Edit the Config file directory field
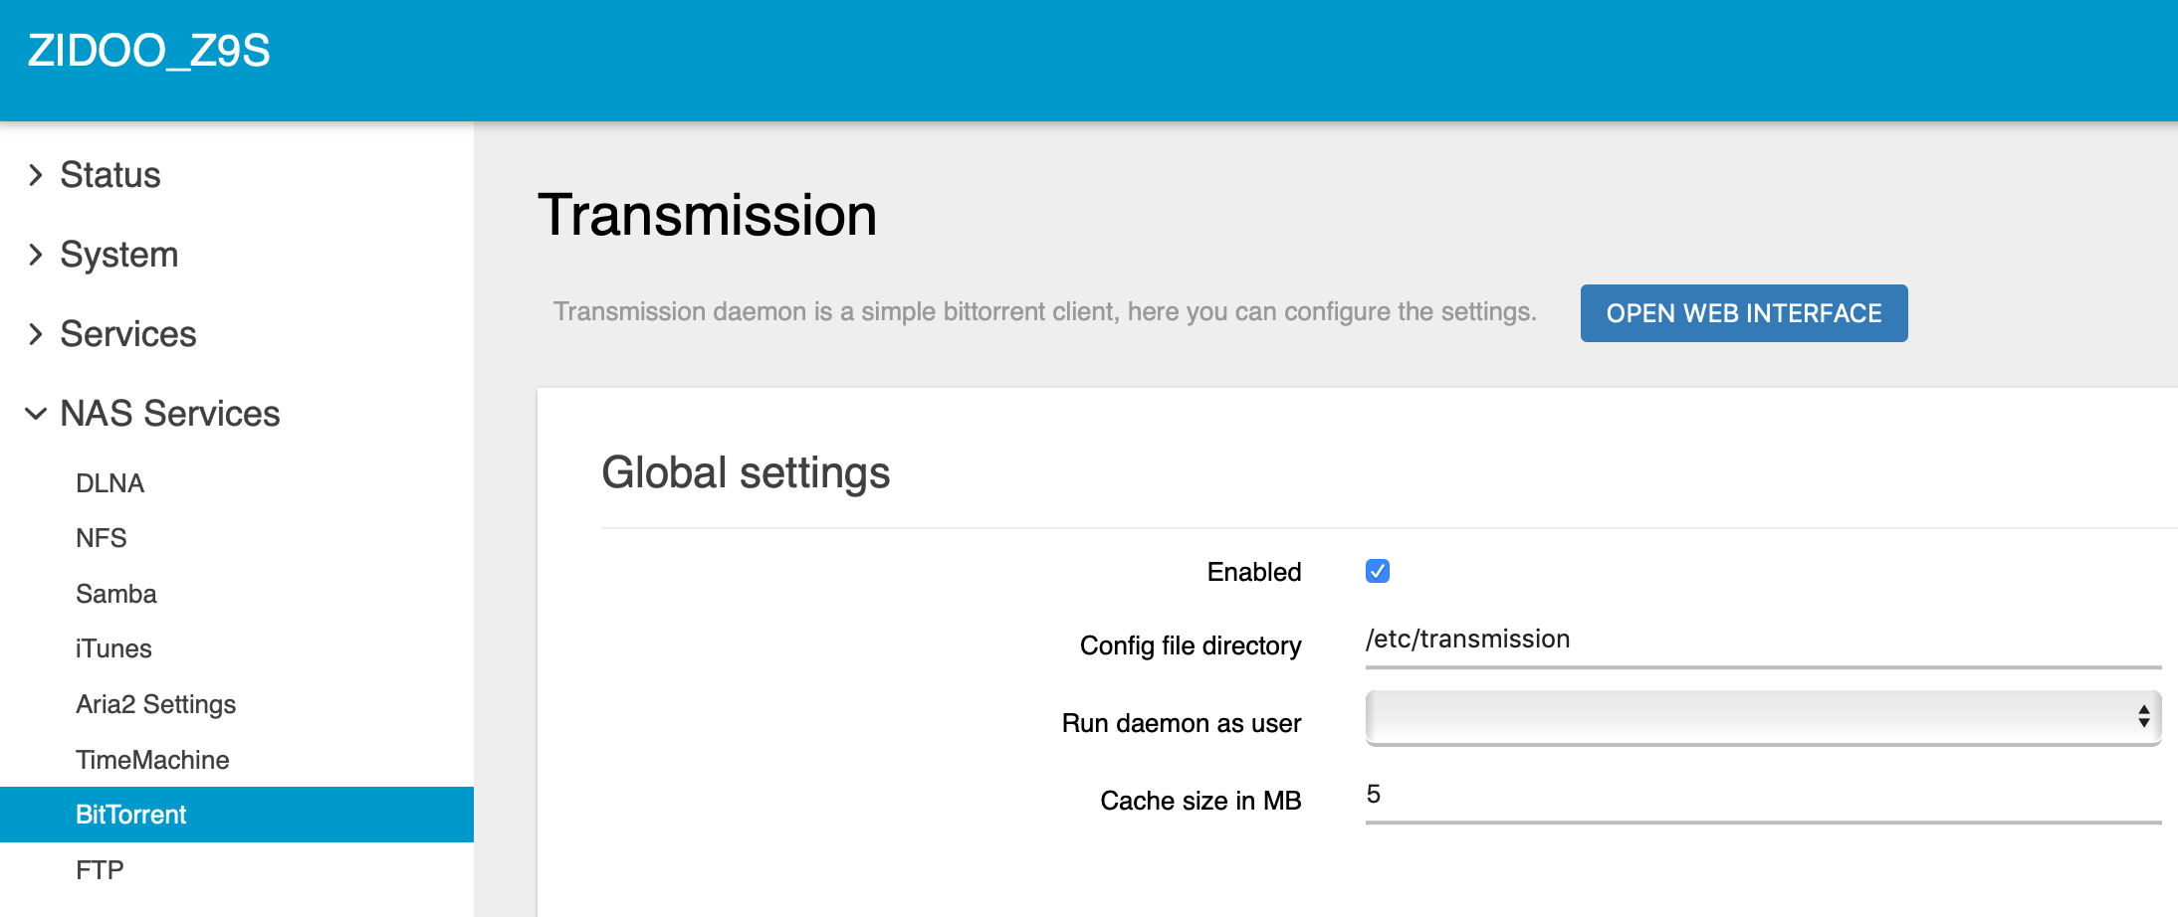 coord(1763,642)
